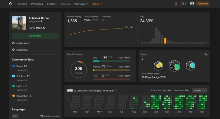Click the badges arrow to view all

click(x=205, y=55)
